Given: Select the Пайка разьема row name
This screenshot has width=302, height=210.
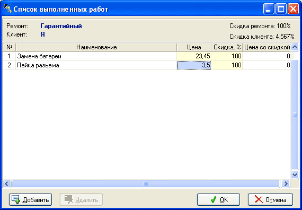Looking at the screenshot, I should [x=96, y=65].
